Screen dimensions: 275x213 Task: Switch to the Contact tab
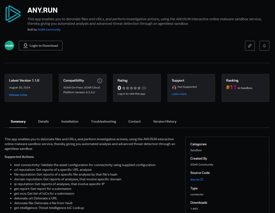coord(134,121)
